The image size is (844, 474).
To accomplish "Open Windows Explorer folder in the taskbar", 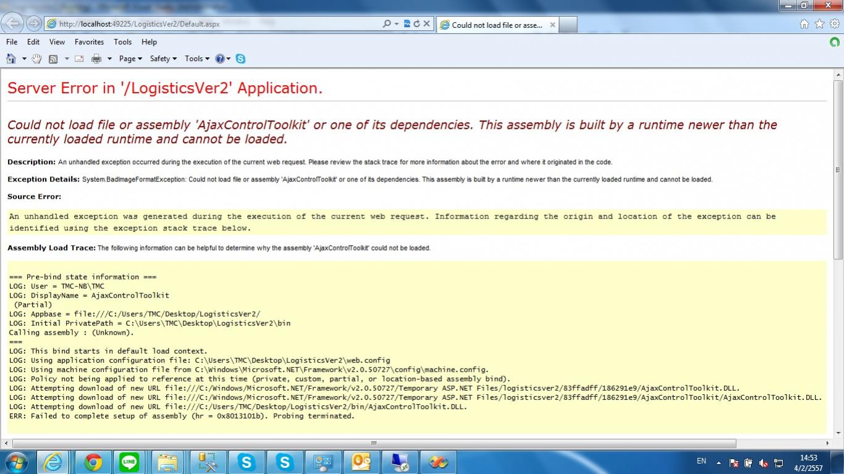I will point(167,462).
